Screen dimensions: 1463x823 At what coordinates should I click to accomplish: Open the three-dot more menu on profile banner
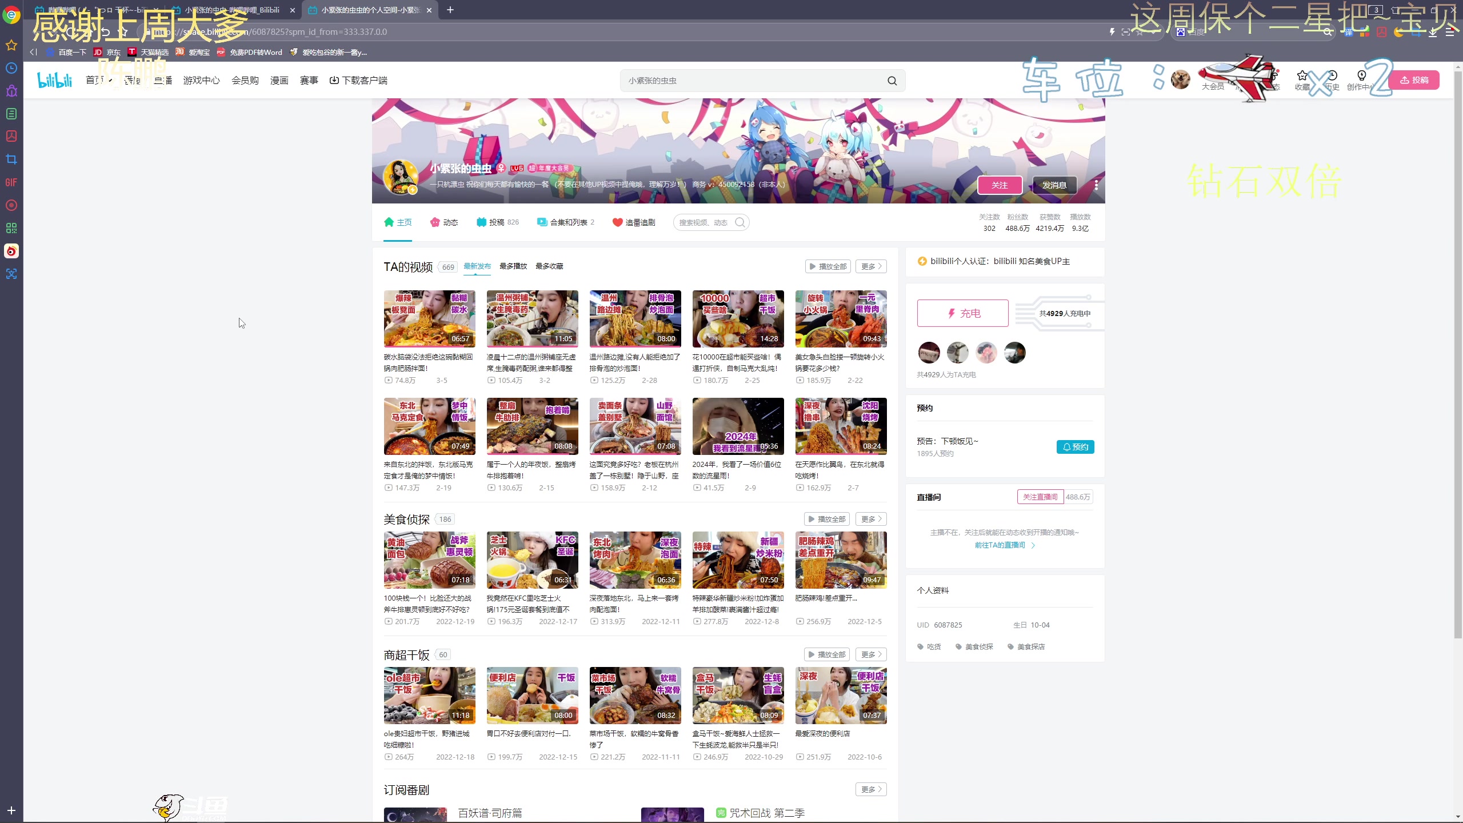tap(1096, 185)
